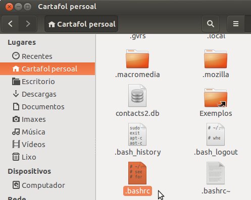Screen dimensions: 251x200
Task: Click the camera icon beside Imaxes
Action: click(16, 119)
